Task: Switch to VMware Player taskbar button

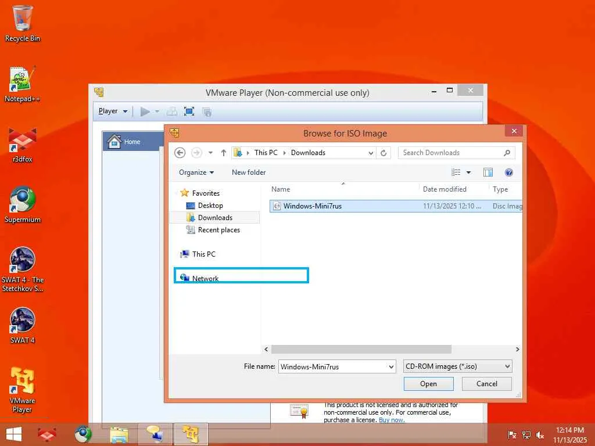Action: click(191, 434)
